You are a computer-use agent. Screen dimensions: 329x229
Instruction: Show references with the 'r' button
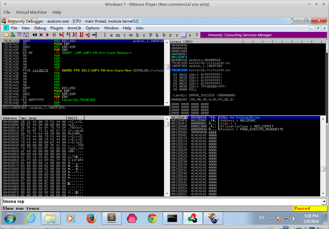(x=177, y=35)
